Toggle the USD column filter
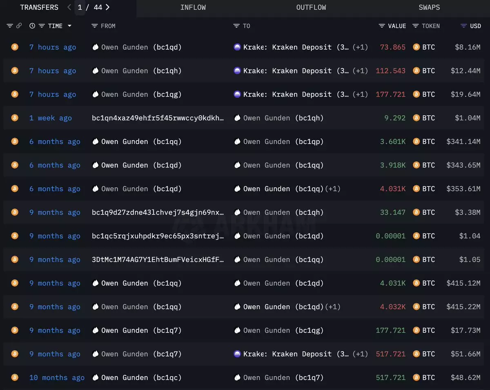490x390 pixels. pyautogui.click(x=463, y=26)
